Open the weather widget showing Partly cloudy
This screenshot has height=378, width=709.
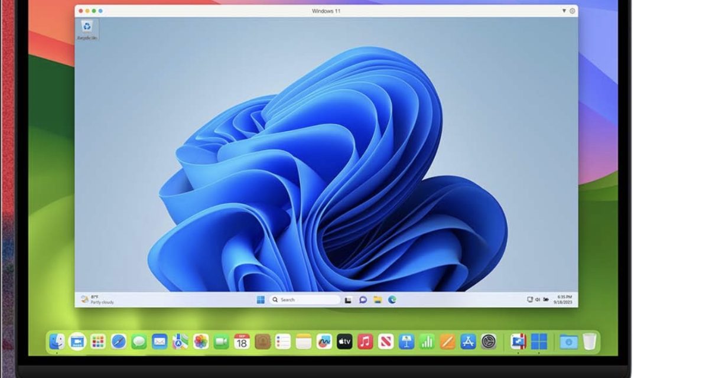pyautogui.click(x=98, y=299)
